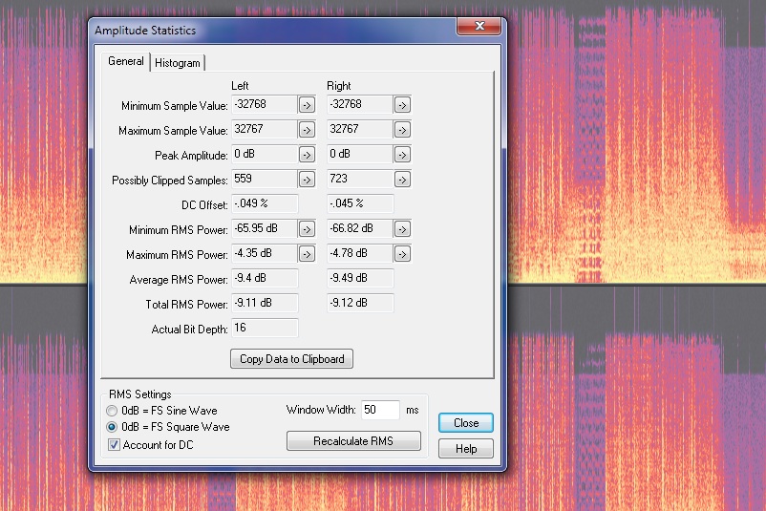Image resolution: width=766 pixels, height=511 pixels.
Task: Go to Right Peak Amplitude location arrow
Action: point(402,155)
